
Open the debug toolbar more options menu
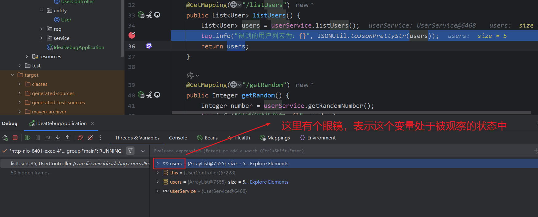100,138
